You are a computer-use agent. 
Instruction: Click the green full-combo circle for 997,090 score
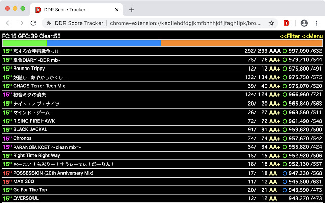click(x=285, y=51)
